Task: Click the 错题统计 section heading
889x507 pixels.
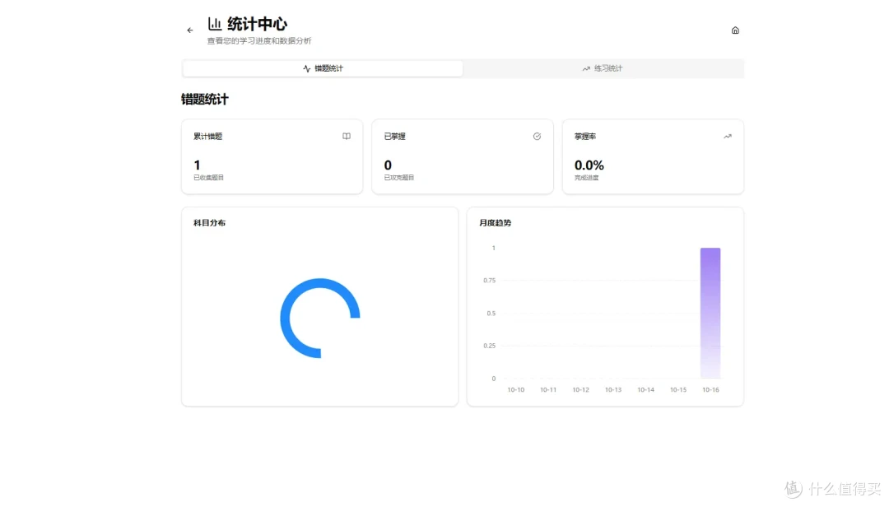Action: point(205,100)
